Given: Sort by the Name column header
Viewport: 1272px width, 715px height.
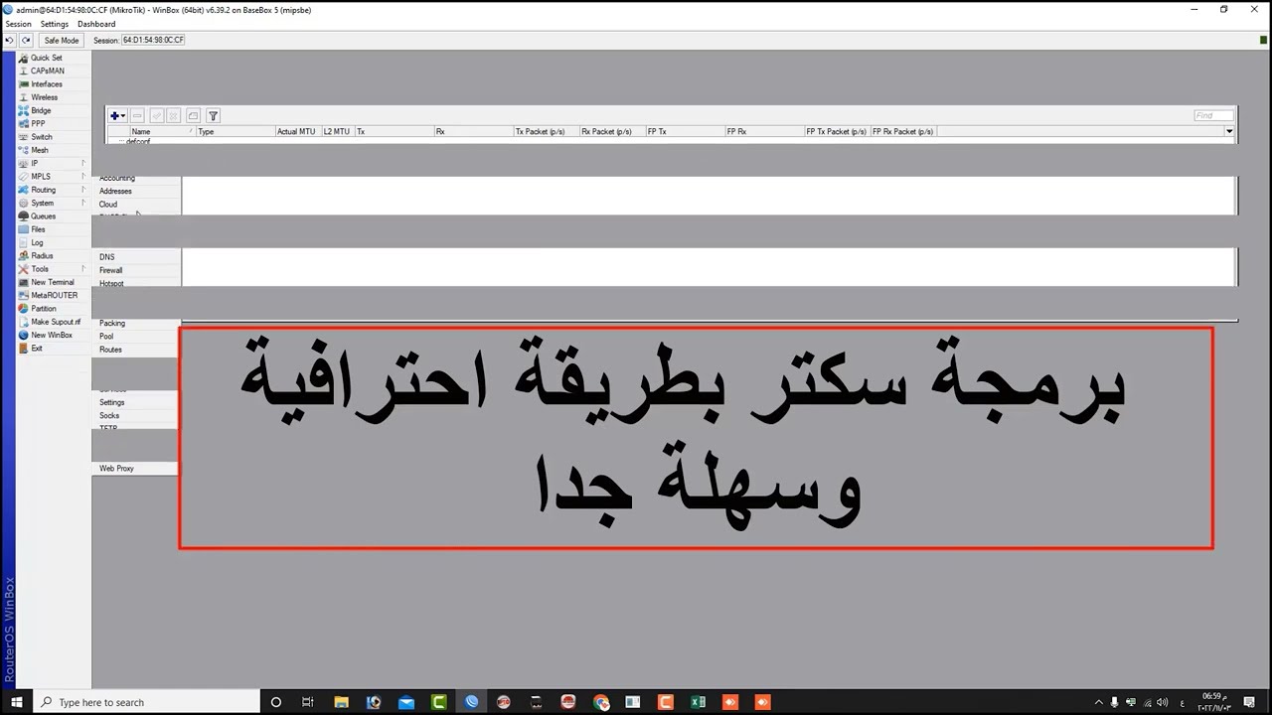Looking at the screenshot, I should coord(162,131).
